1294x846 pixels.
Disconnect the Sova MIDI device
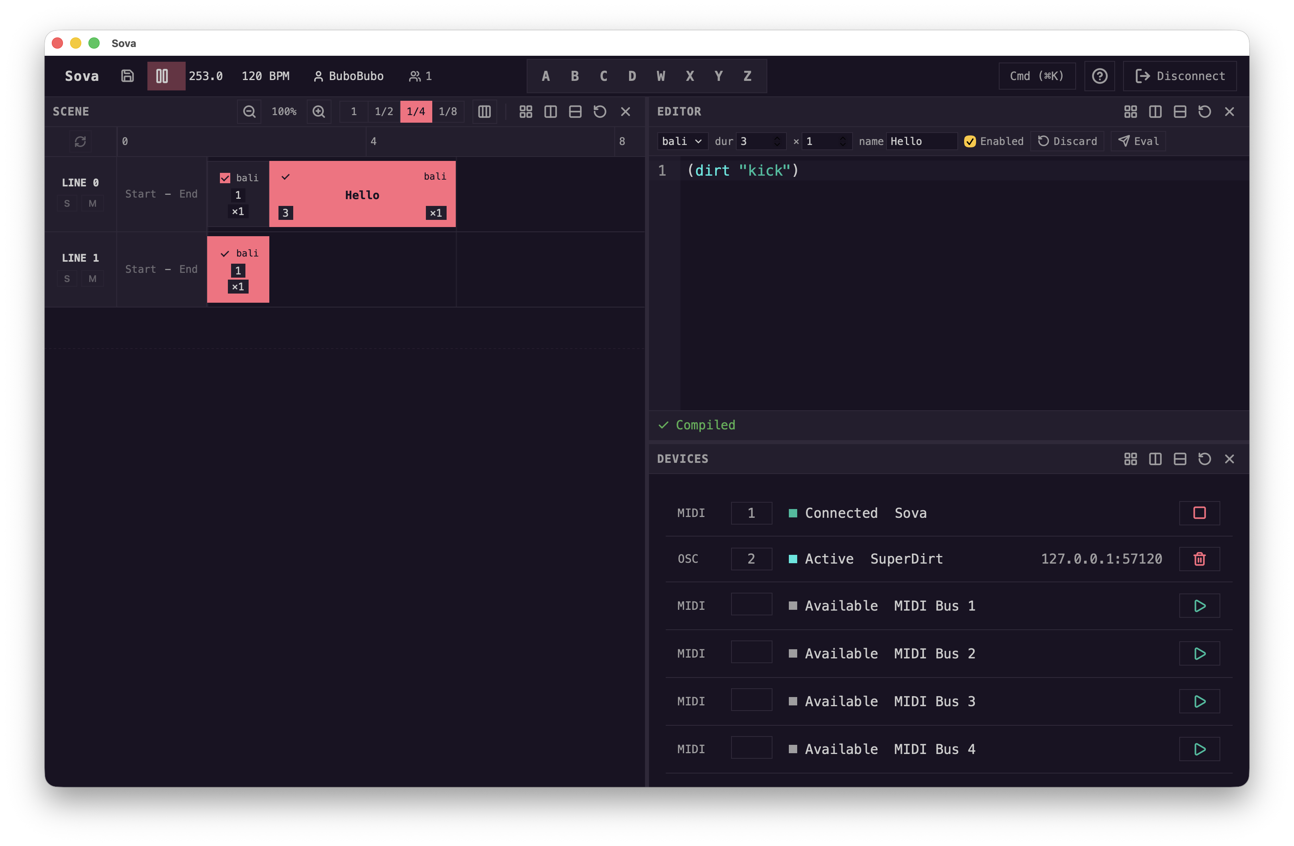click(x=1199, y=513)
